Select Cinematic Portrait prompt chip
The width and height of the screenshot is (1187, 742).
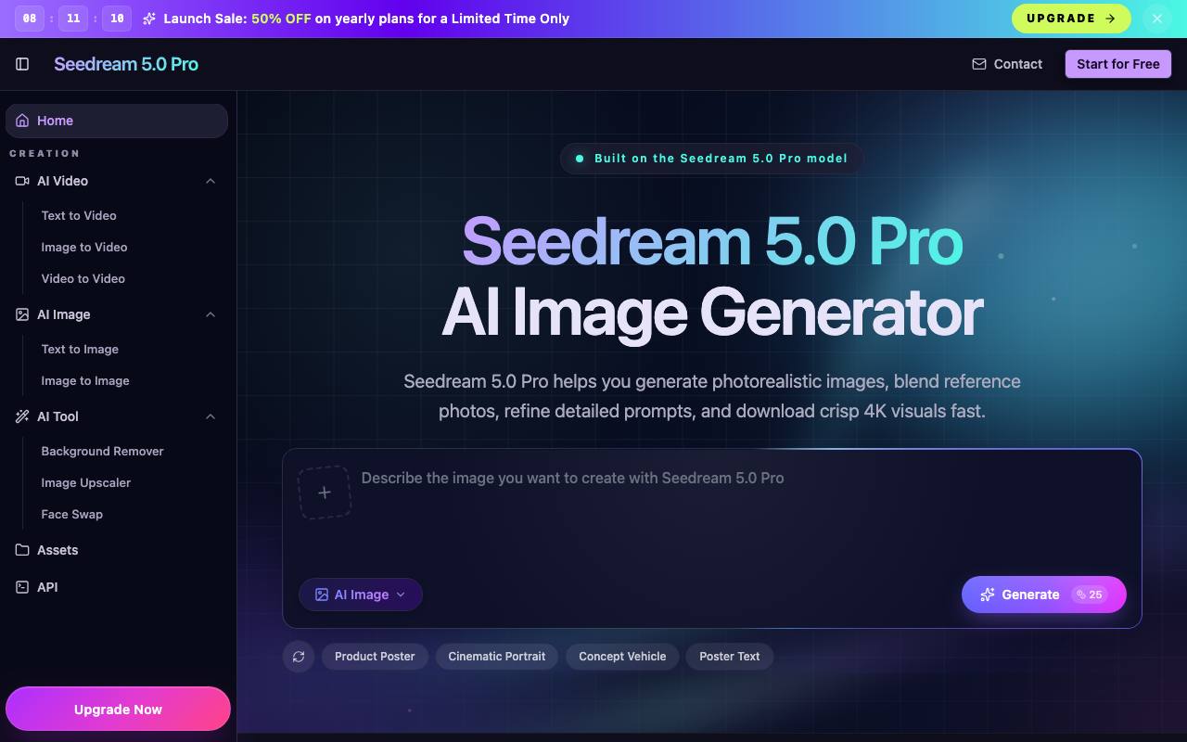(497, 657)
